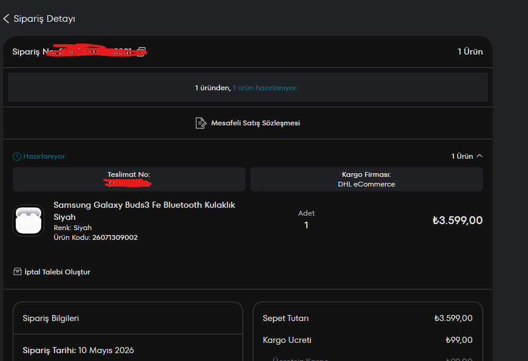Viewport: 528px width, 361px height.
Task: Click the '1 ürün hazırlanıyor.' status text
Action: pos(265,88)
